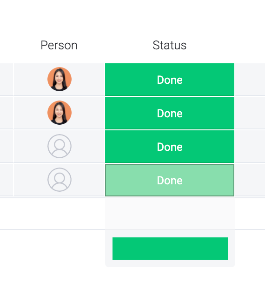This screenshot has width=265, height=283.
Task: Assign a person in the fourth row
Action: point(60,180)
